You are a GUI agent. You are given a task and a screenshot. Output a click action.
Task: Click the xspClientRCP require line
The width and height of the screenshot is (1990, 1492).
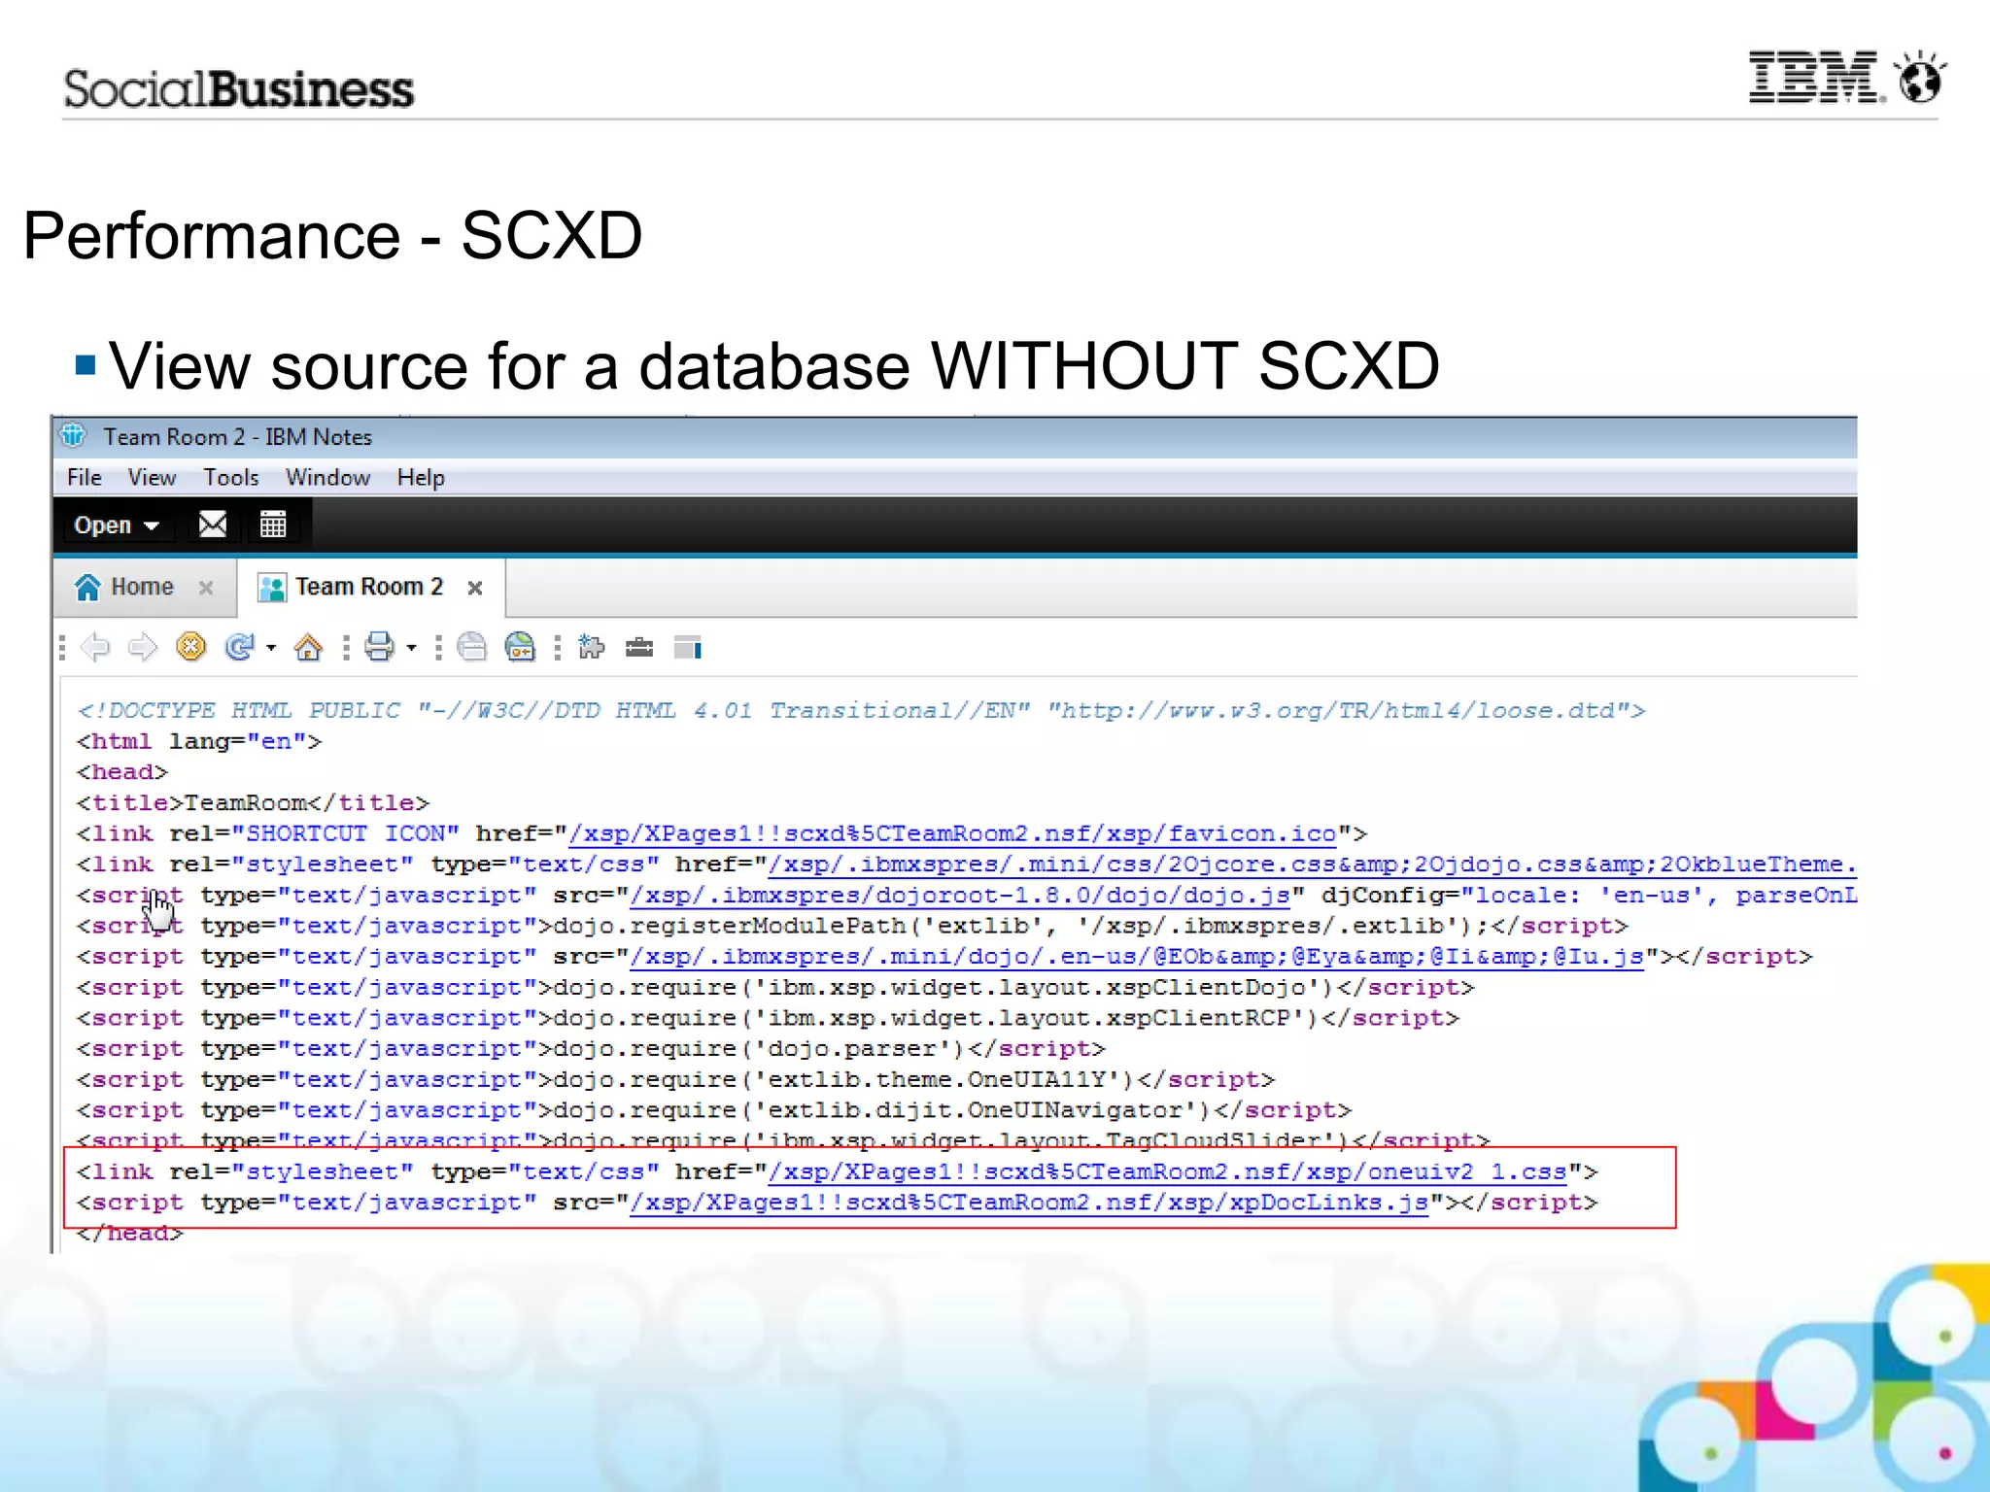tap(768, 1019)
